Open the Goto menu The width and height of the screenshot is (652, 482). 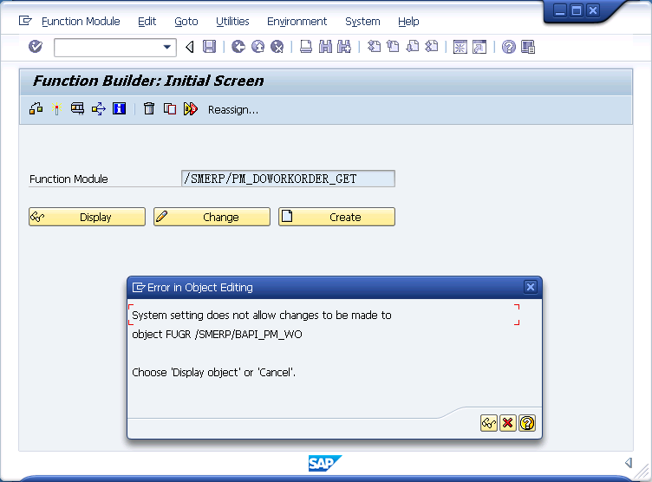point(186,21)
